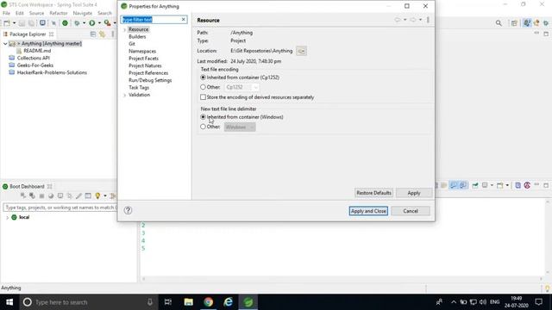Enable Store the encoding of derived resources separately
Viewport: 552px width, 310px height.
[204, 97]
